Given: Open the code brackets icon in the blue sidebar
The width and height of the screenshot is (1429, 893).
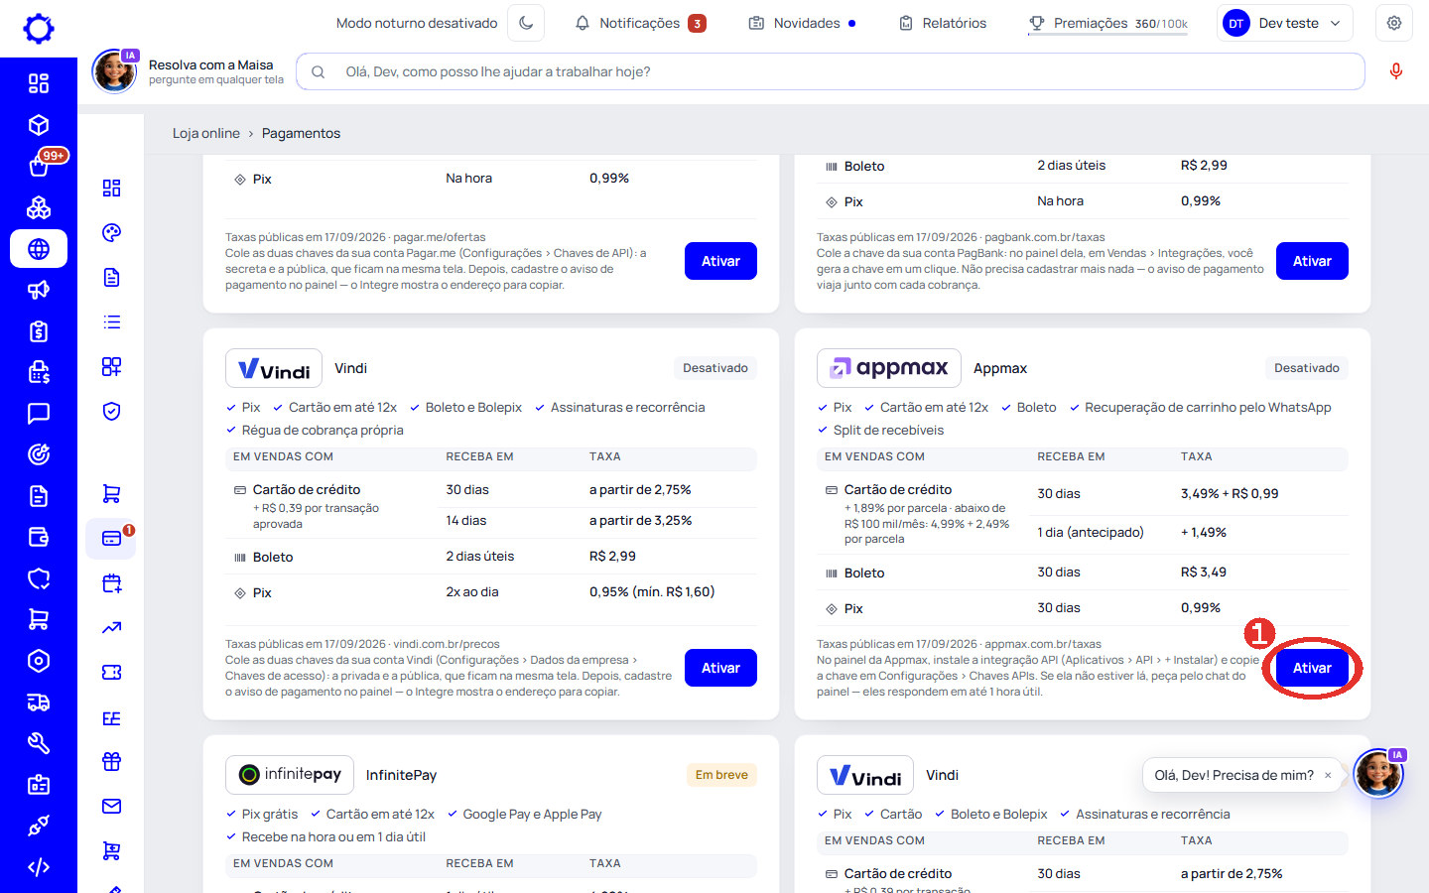Looking at the screenshot, I should [x=39, y=867].
